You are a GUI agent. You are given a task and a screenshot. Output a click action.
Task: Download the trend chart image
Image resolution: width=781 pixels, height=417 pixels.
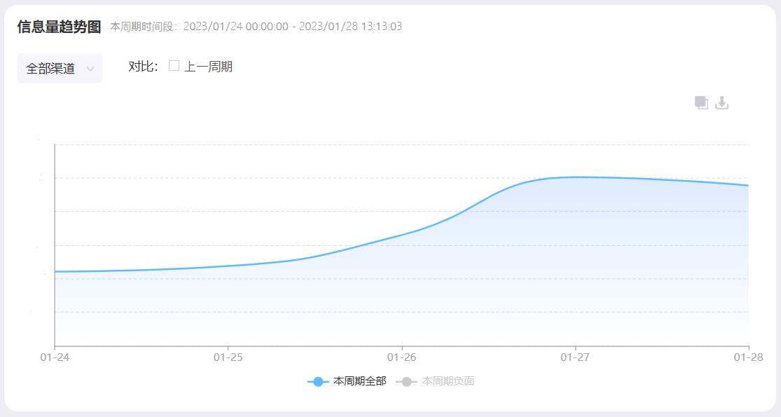(721, 102)
